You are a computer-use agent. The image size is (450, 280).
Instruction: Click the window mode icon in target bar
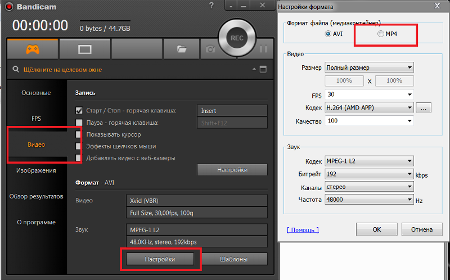(263, 69)
